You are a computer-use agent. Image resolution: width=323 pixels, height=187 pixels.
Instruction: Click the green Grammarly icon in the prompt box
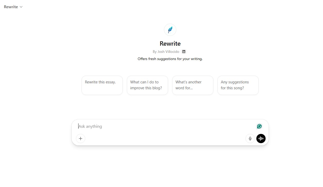coord(259,126)
